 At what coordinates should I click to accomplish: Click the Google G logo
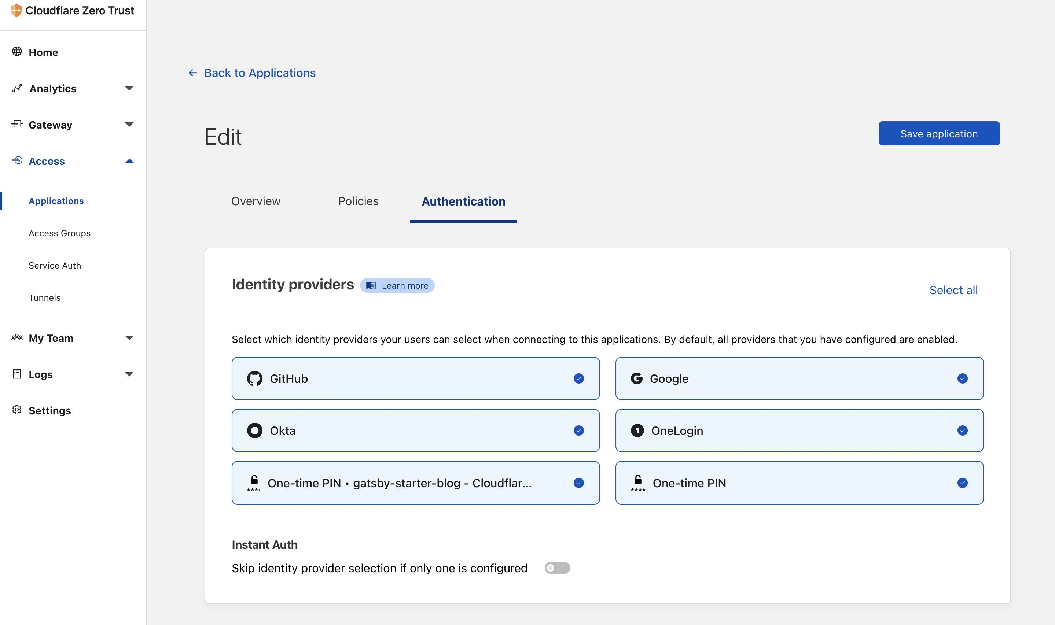[637, 378]
